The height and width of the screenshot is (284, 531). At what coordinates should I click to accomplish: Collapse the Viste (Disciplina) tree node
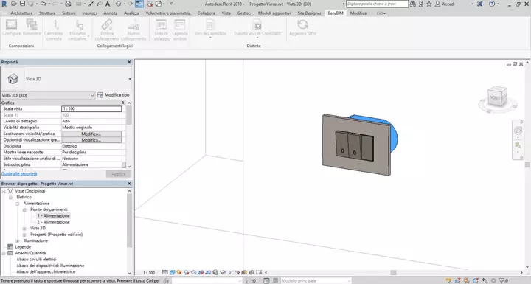tap(4, 191)
